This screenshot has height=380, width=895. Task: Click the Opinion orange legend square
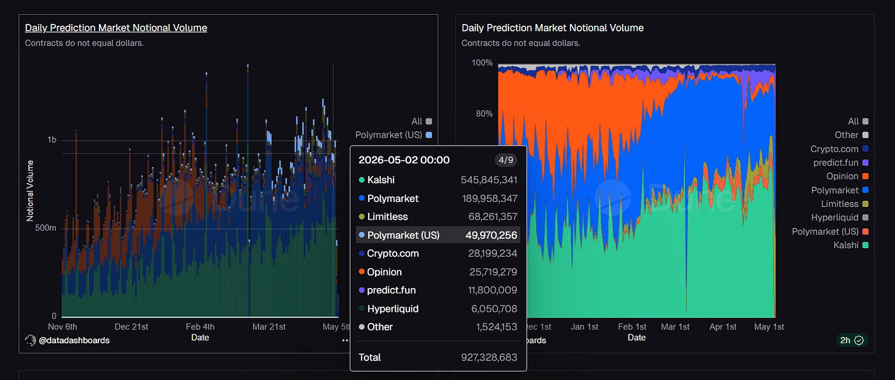[x=865, y=176]
